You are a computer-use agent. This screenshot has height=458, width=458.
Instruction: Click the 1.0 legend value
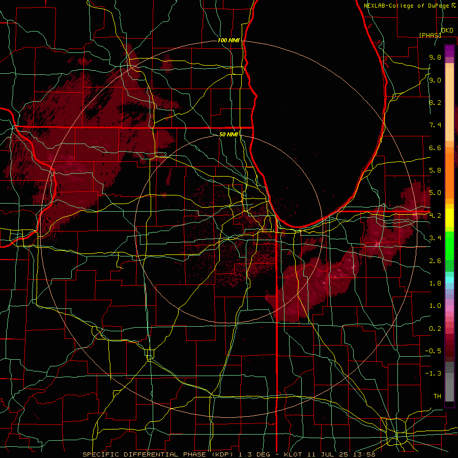click(435, 306)
